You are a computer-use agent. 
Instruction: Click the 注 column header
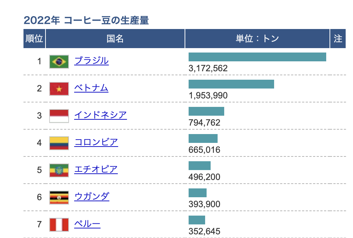coord(338,39)
